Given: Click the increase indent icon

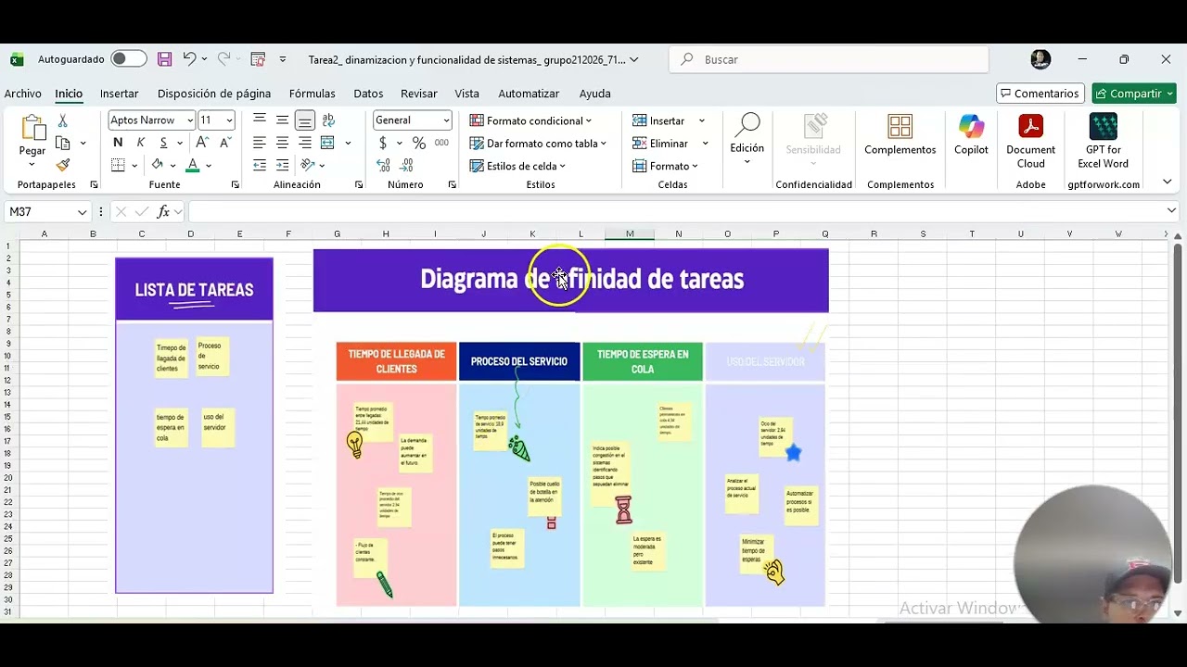Looking at the screenshot, I should pyautogui.click(x=282, y=165).
